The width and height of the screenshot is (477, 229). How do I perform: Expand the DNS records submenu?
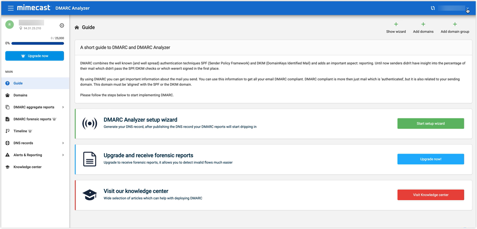point(63,143)
